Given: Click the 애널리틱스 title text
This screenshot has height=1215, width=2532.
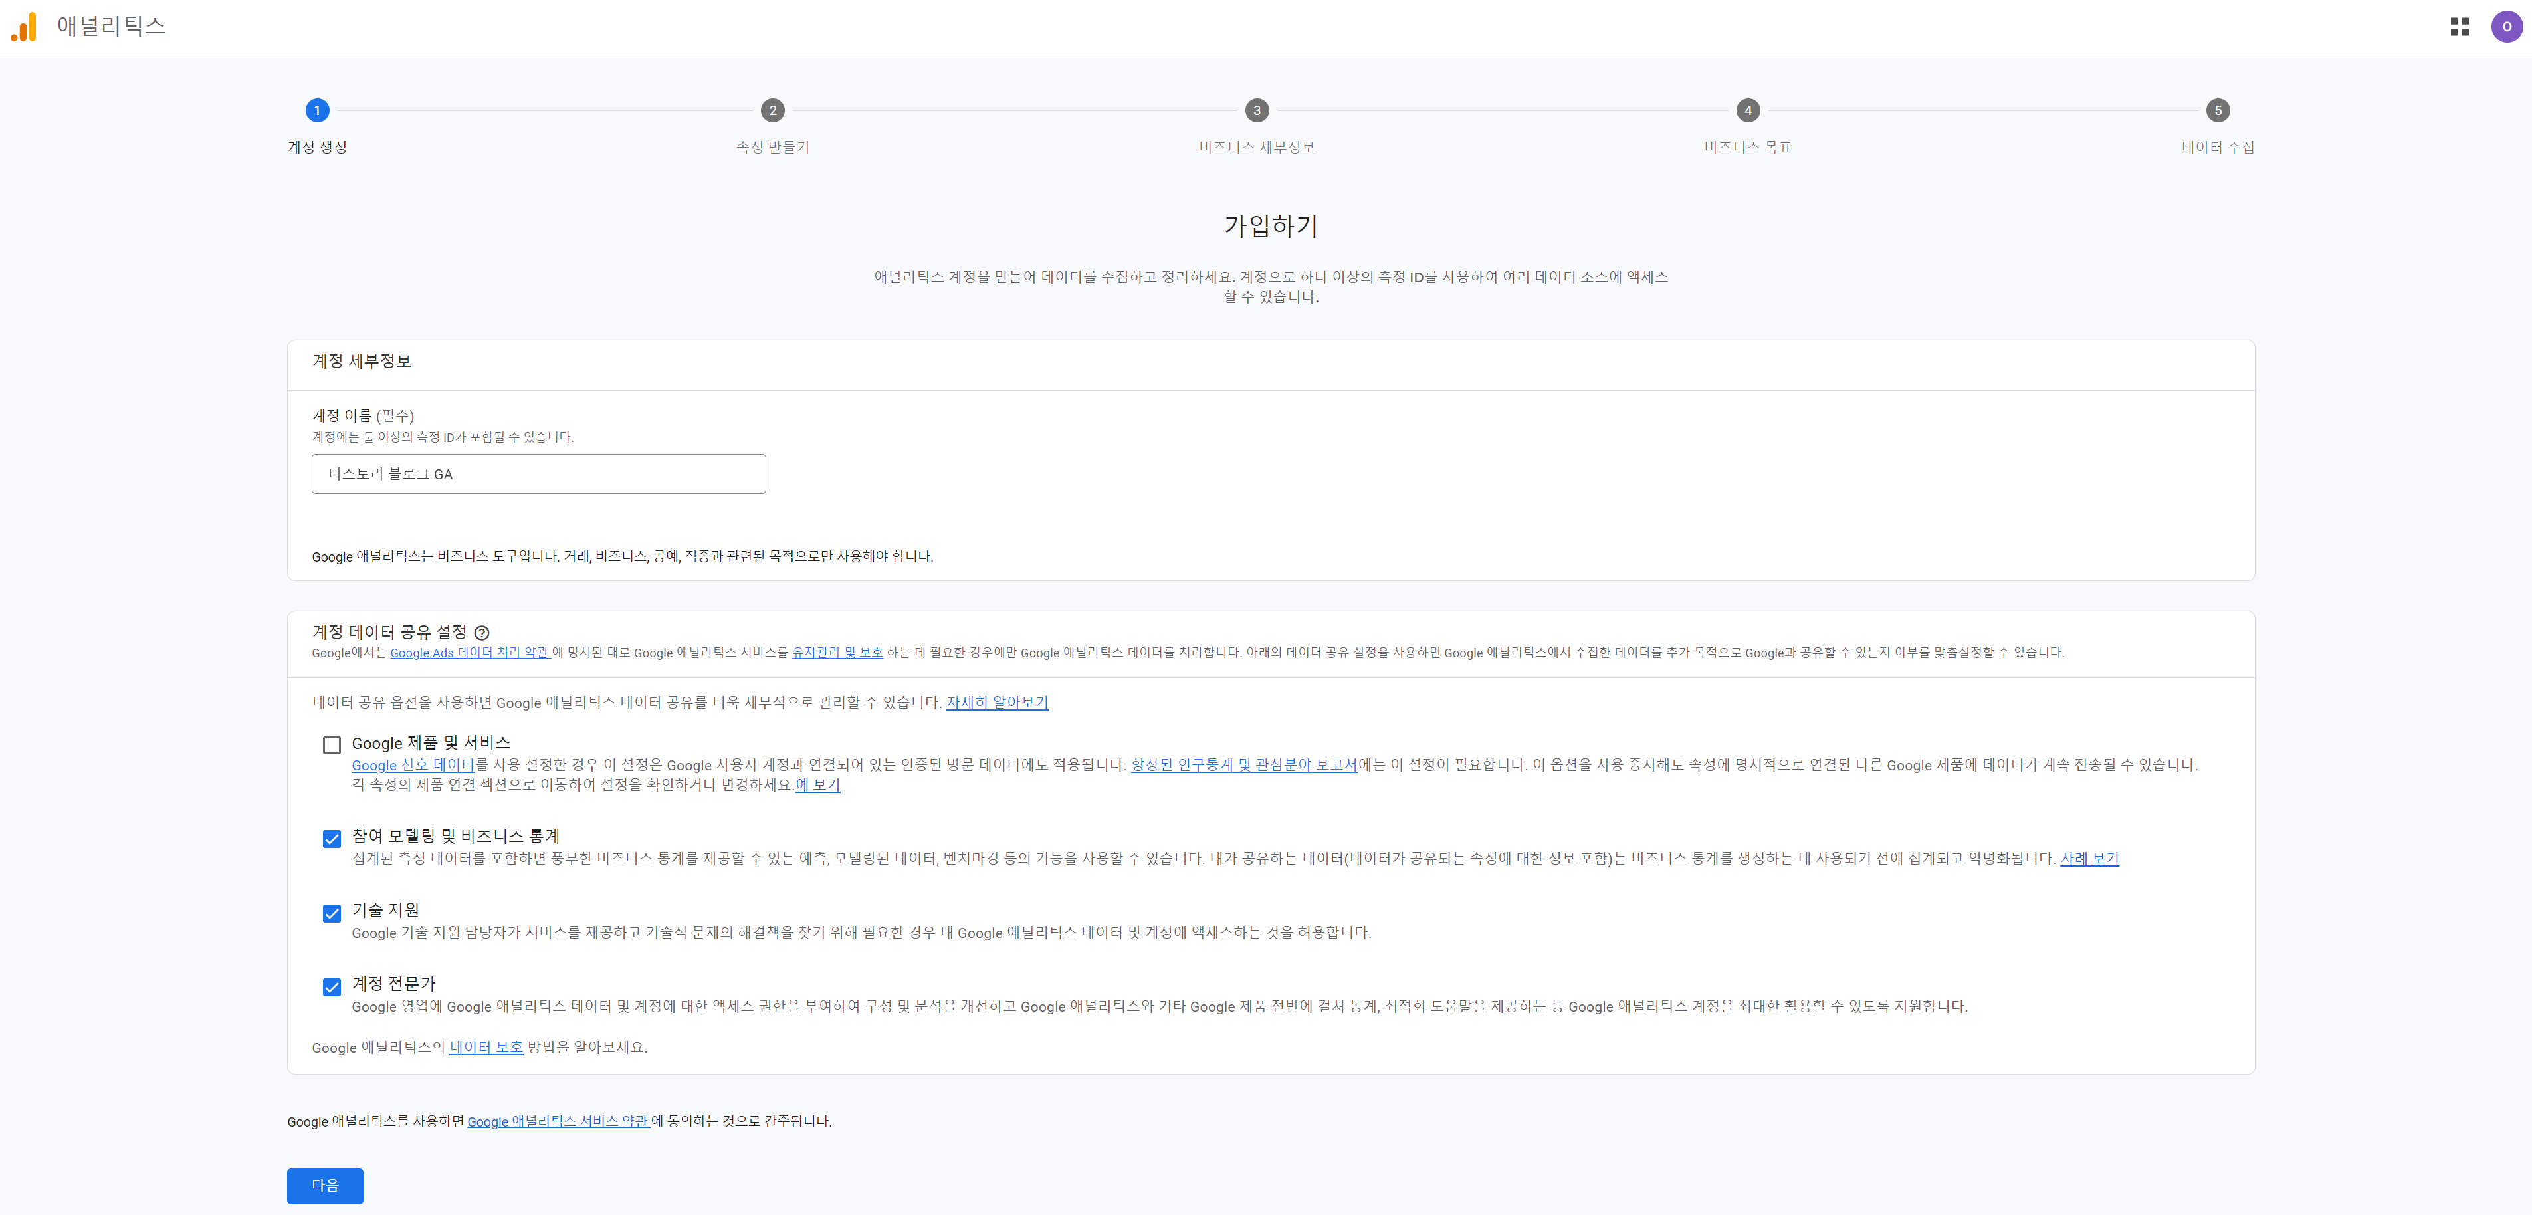Looking at the screenshot, I should (x=111, y=27).
